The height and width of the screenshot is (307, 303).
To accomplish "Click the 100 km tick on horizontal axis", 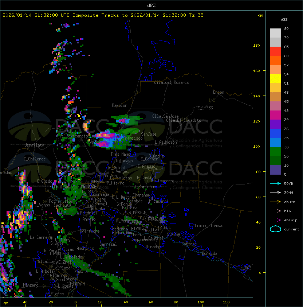I will pyautogui.click(x=201, y=302).
